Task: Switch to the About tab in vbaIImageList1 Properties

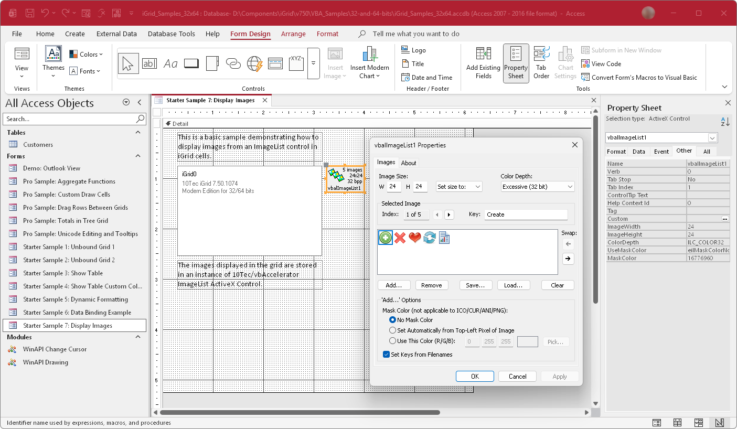Action: (409, 163)
